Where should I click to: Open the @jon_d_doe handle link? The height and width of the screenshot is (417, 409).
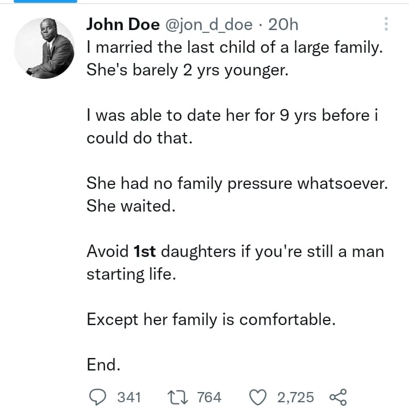(209, 25)
